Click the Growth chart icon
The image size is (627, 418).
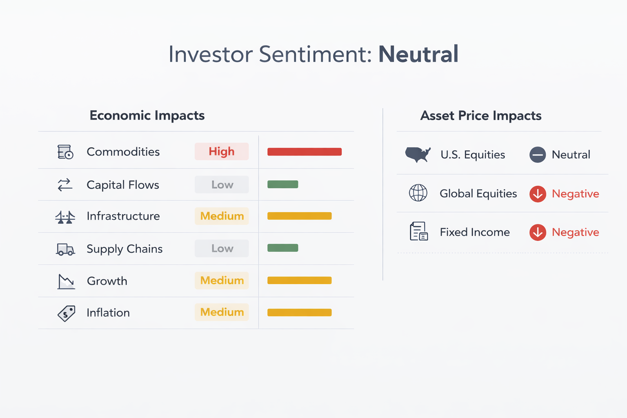[x=66, y=281]
